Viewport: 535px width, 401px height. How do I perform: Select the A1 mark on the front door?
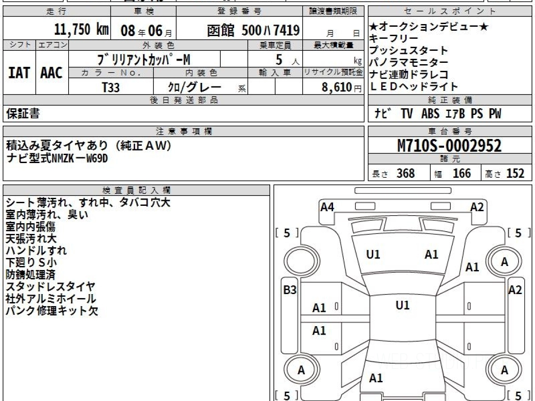point(319,308)
